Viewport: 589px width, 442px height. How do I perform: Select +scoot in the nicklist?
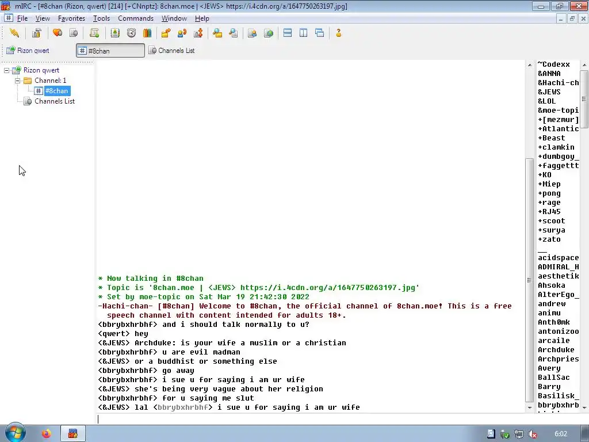pyautogui.click(x=552, y=221)
